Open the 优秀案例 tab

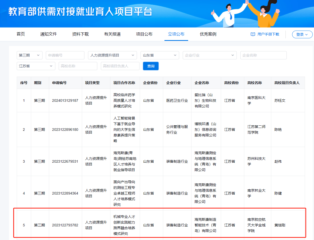208,34
